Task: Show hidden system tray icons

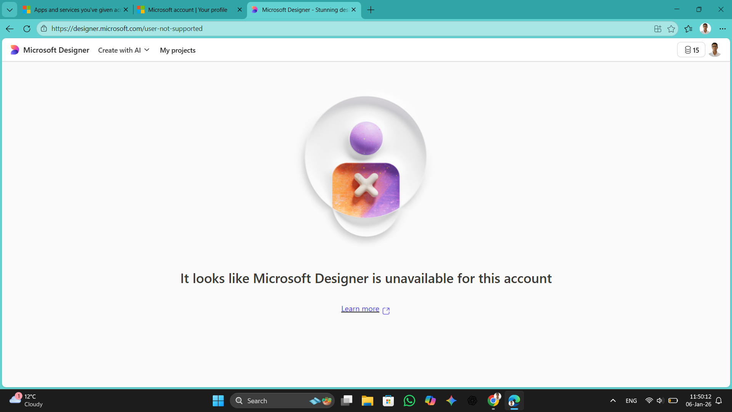Action: (613, 401)
